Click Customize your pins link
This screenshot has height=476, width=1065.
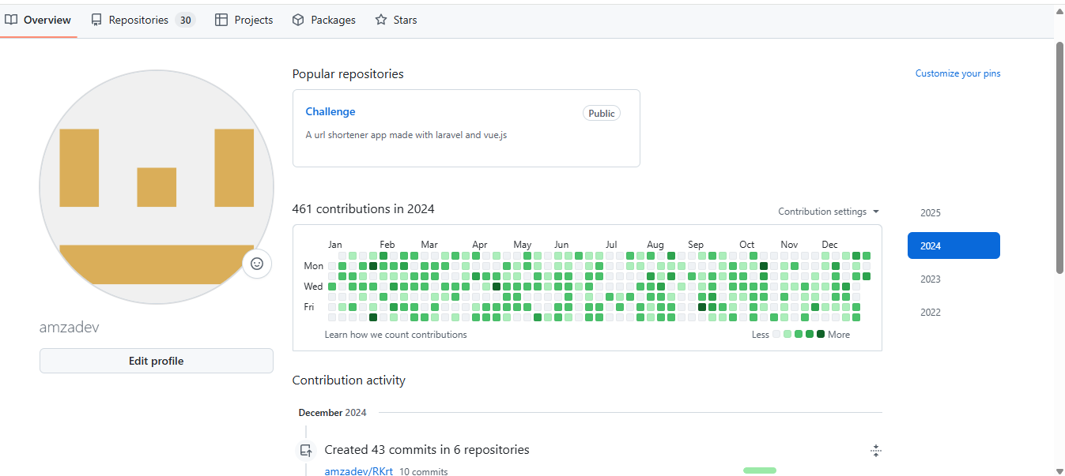pyautogui.click(x=957, y=73)
